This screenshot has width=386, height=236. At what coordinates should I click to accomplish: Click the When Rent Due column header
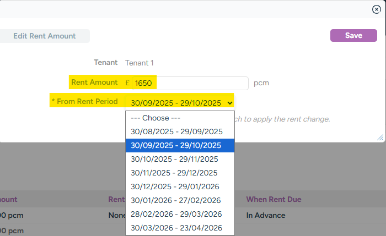[274, 199]
